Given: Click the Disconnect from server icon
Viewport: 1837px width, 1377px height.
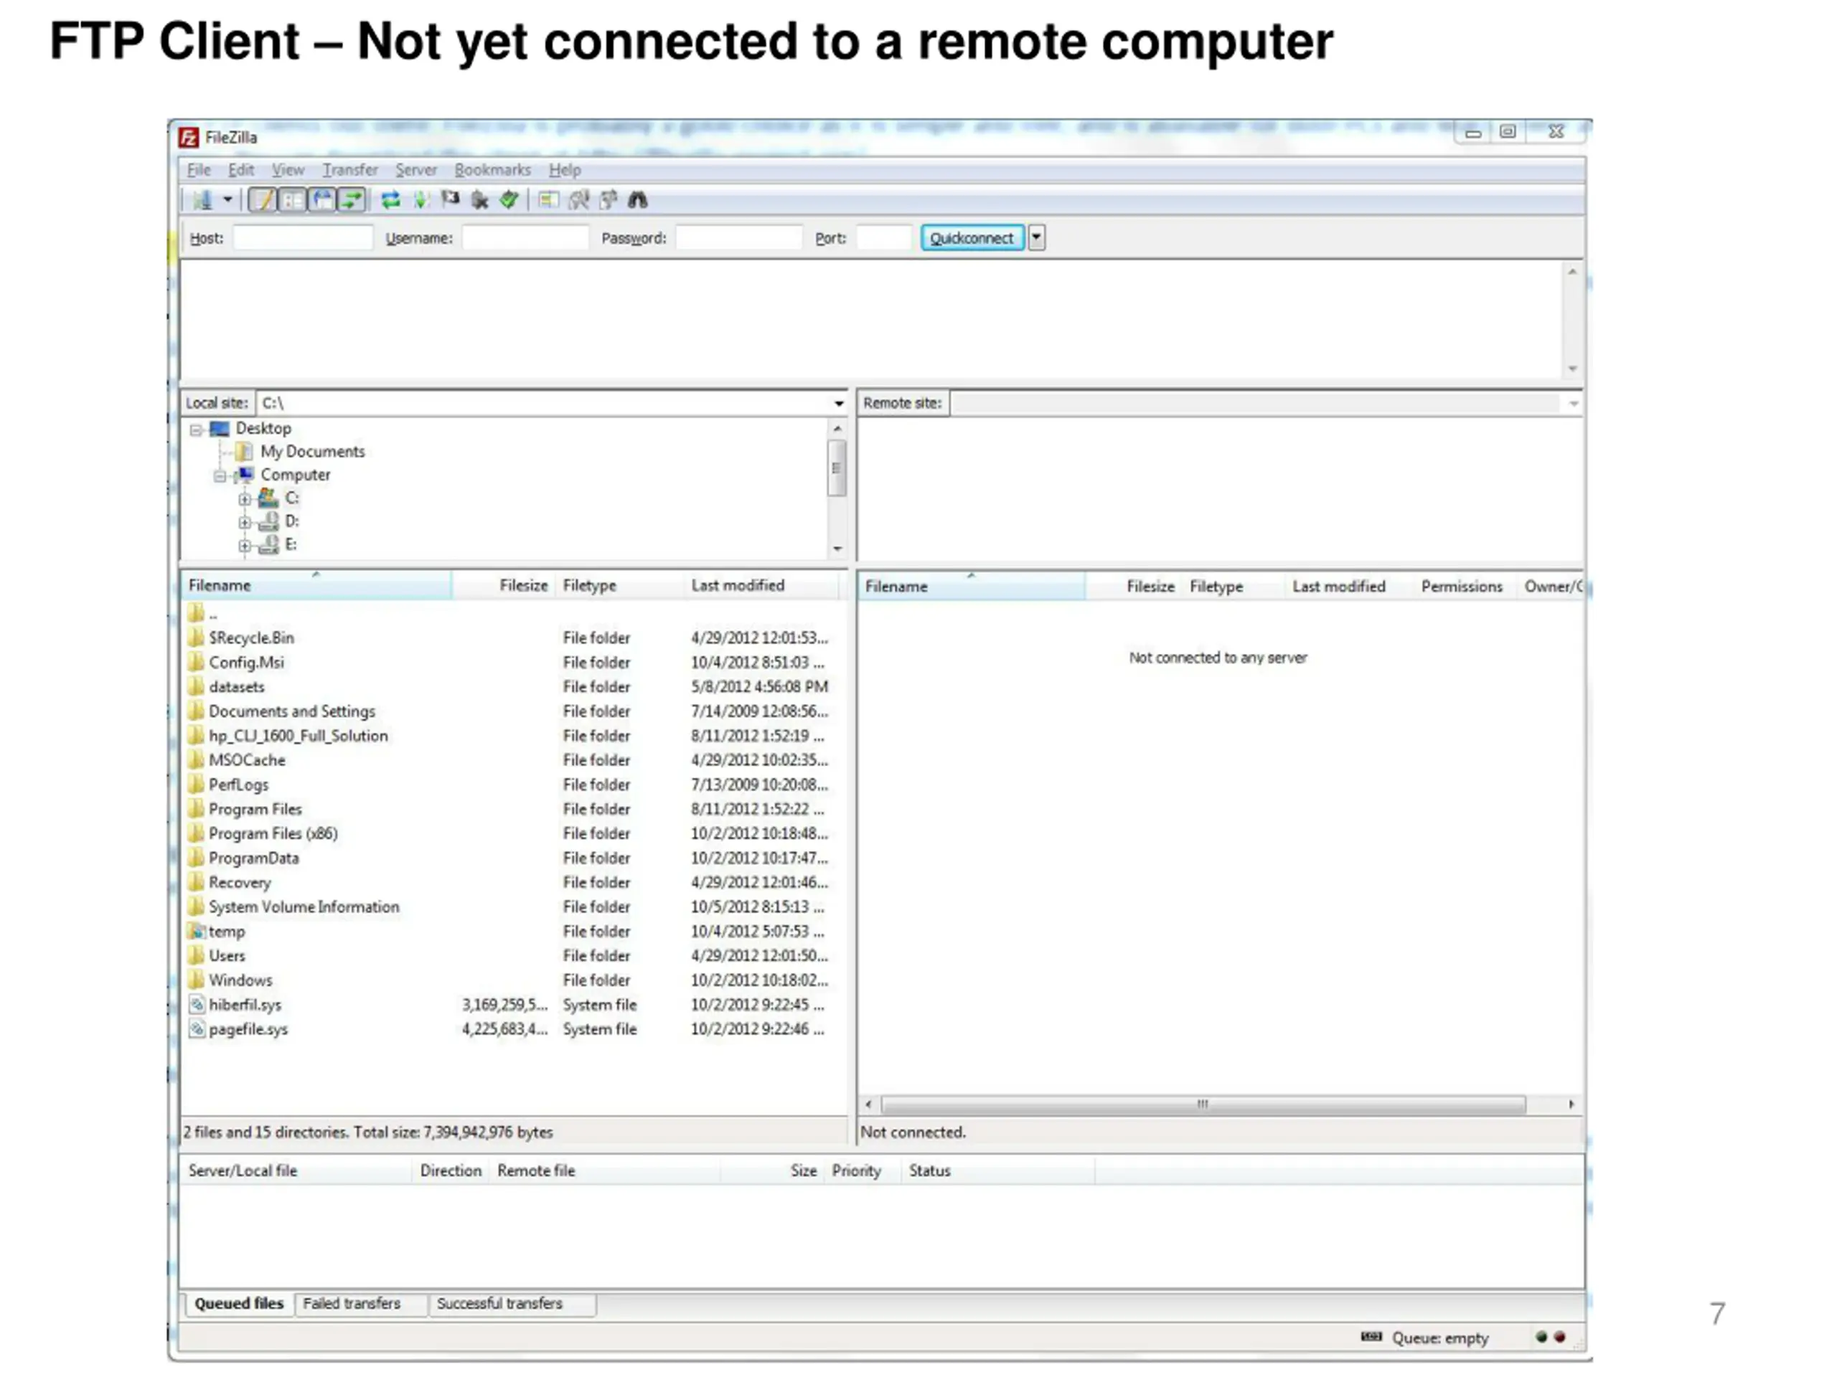Looking at the screenshot, I should pyautogui.click(x=480, y=200).
